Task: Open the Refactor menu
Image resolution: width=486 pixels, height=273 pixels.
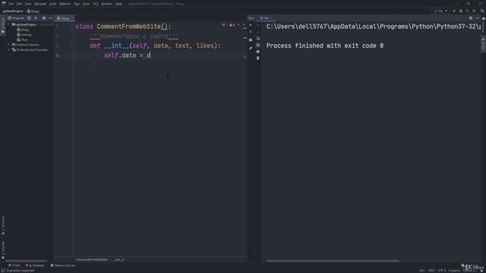Action: click(x=65, y=4)
